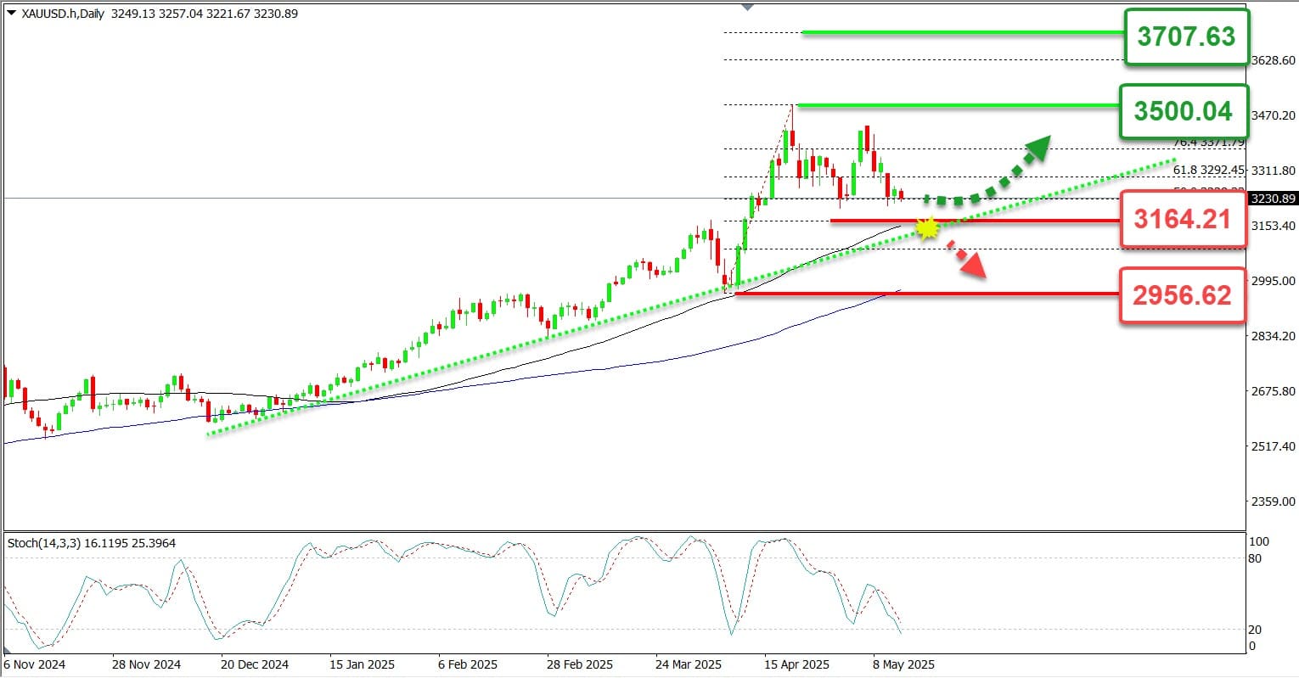This screenshot has height=678, width=1299.
Task: Click the 6 Feb 2025 date label
Action: pyautogui.click(x=468, y=664)
